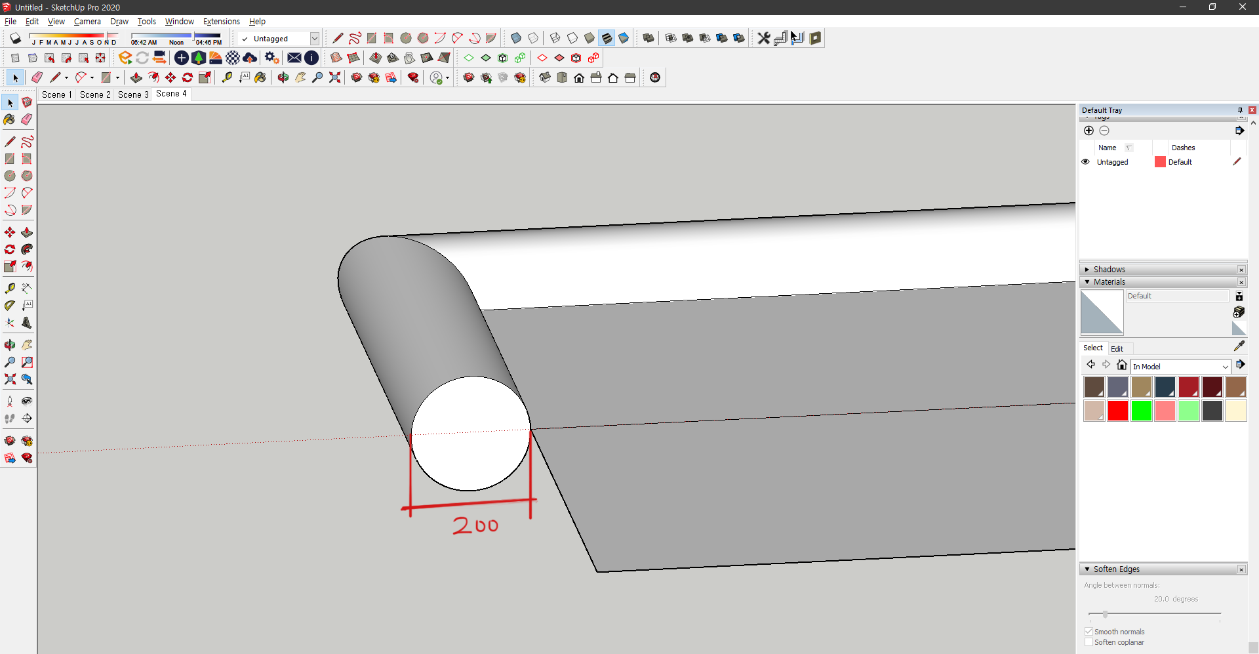Click the Soften Edges angle slider handle
This screenshot has height=654, width=1259.
pos(1105,614)
